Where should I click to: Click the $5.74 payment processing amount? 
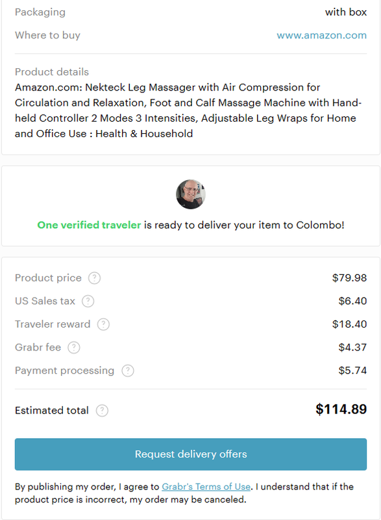pyautogui.click(x=352, y=370)
